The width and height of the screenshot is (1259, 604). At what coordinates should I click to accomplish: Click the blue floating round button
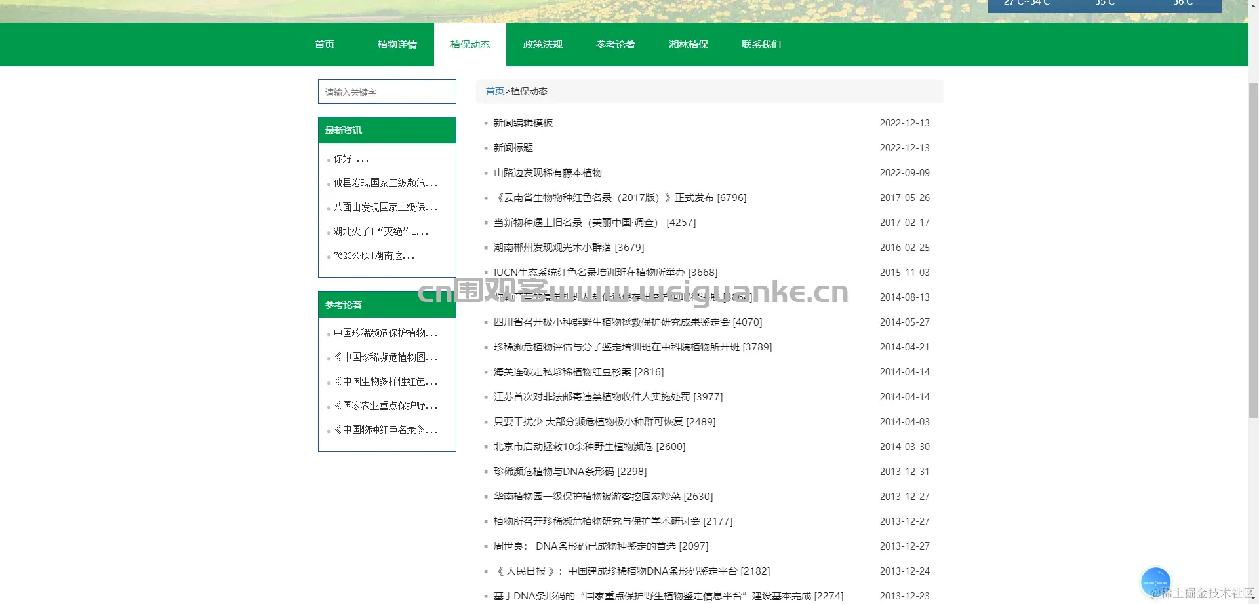pos(1155,582)
